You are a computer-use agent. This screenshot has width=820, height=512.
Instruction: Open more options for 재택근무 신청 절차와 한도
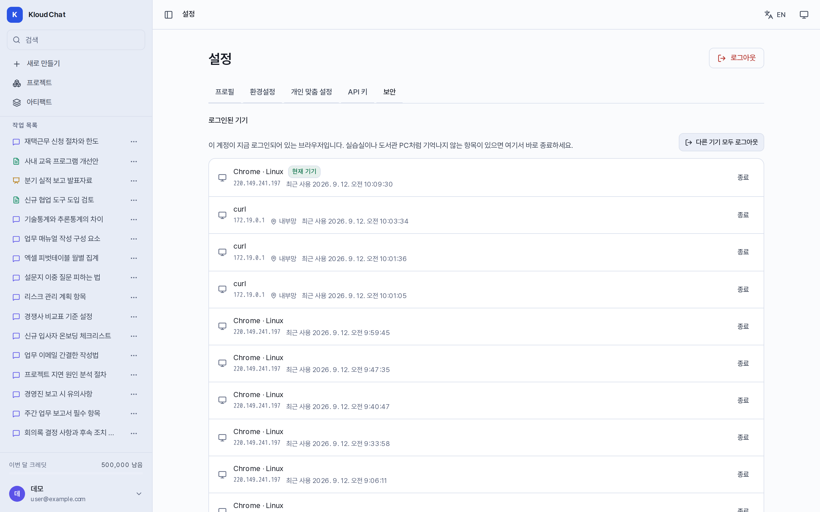[134, 142]
